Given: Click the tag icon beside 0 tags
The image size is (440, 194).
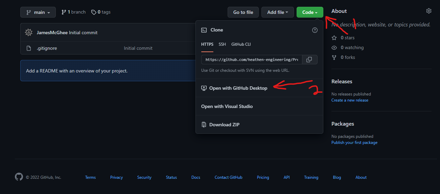Looking at the screenshot, I should point(94,12).
